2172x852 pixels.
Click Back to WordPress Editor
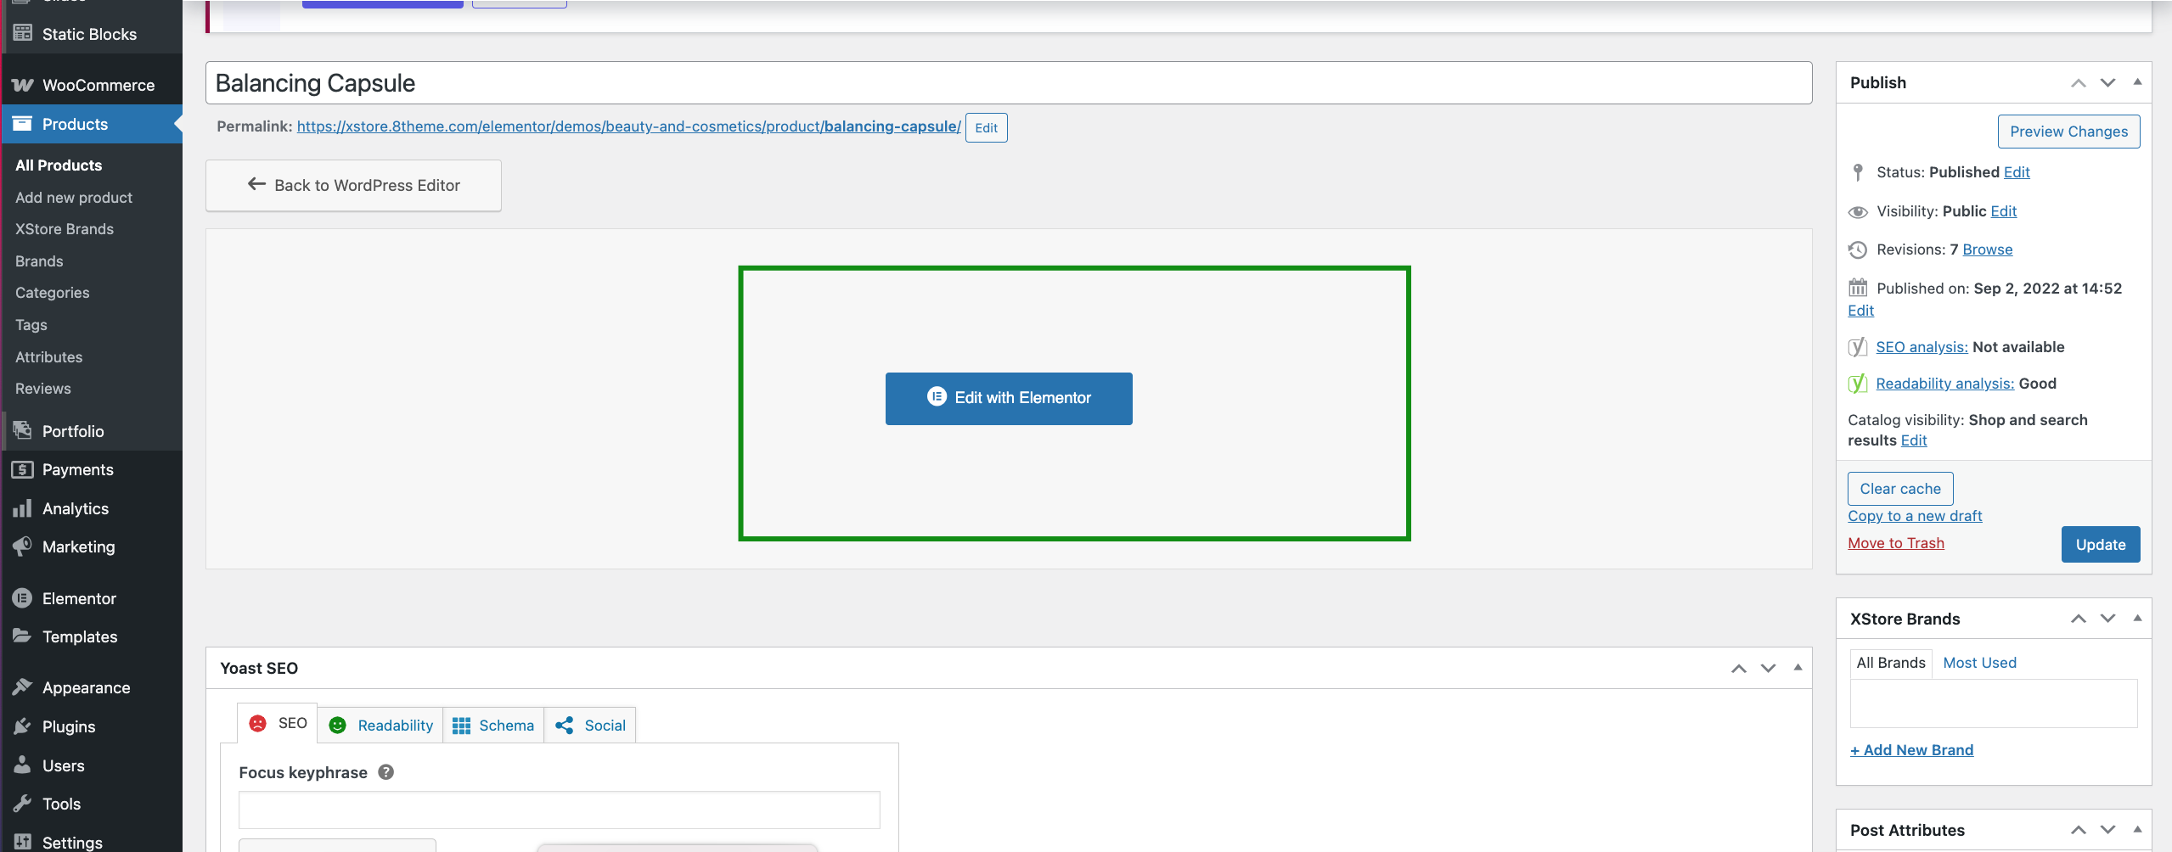point(353,185)
